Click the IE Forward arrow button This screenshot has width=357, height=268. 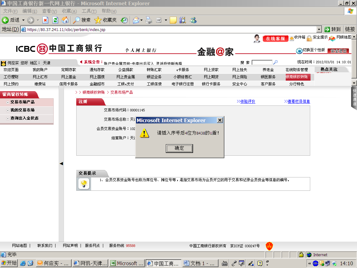(x=30, y=20)
